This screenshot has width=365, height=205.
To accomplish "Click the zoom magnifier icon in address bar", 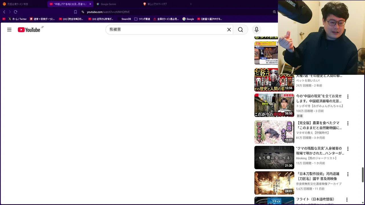I will (x=274, y=12).
